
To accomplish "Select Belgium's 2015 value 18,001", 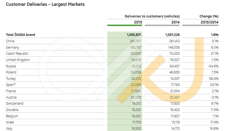I will tap(136, 116).
